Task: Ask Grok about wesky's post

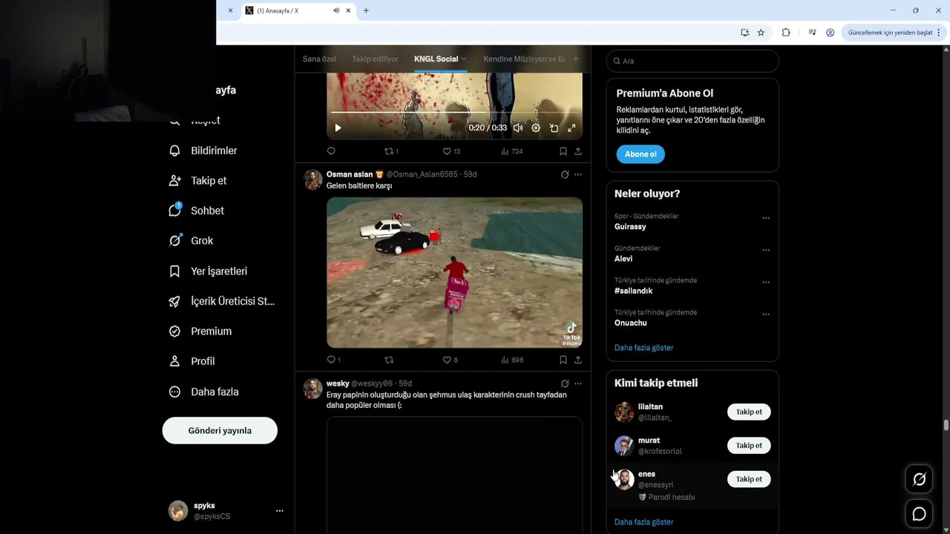Action: pos(565,383)
